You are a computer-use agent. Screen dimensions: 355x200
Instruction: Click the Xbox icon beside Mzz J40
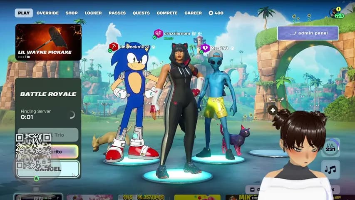click(232, 48)
